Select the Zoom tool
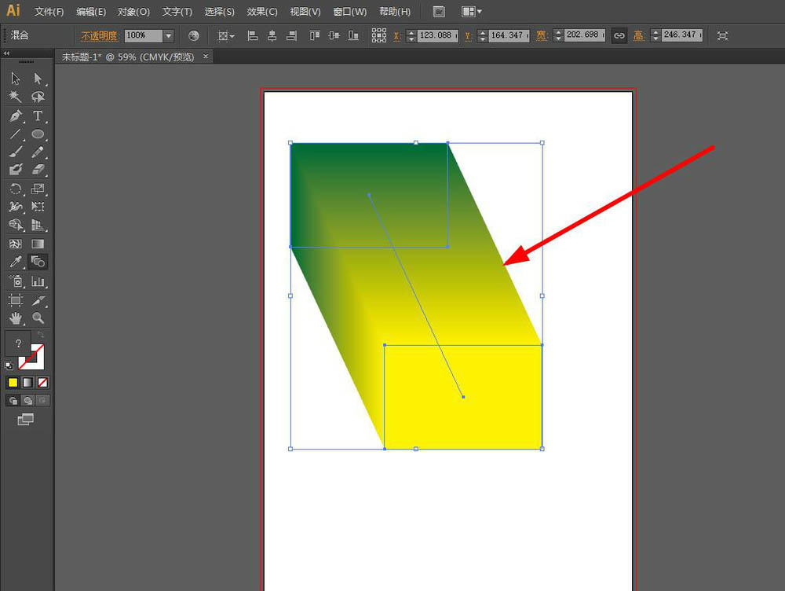This screenshot has height=591, width=785. [38, 318]
